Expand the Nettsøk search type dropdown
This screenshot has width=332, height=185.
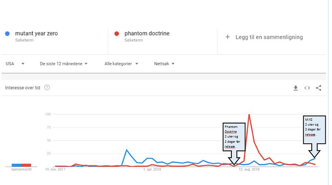click(x=164, y=64)
